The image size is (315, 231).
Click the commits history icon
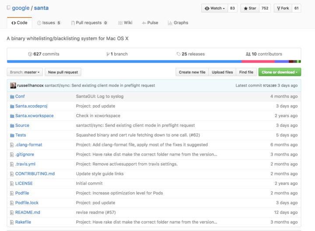30,54
